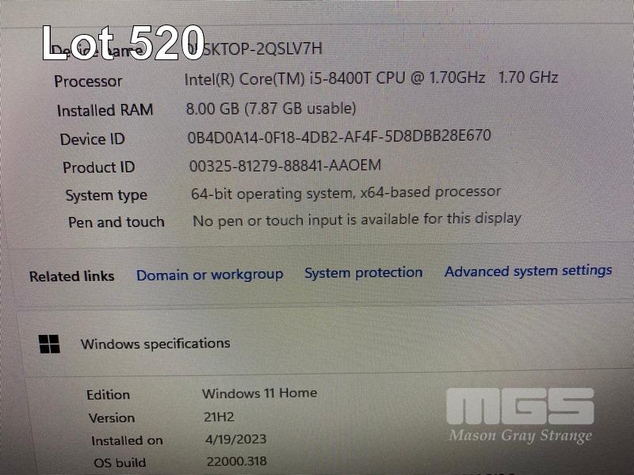
Task: Click the Windows logo icon beside Windows specifications
Action: point(49,344)
